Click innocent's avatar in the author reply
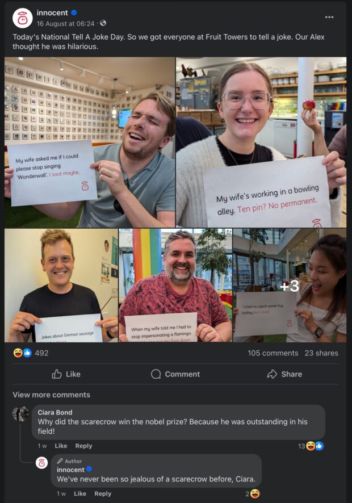 (41, 463)
